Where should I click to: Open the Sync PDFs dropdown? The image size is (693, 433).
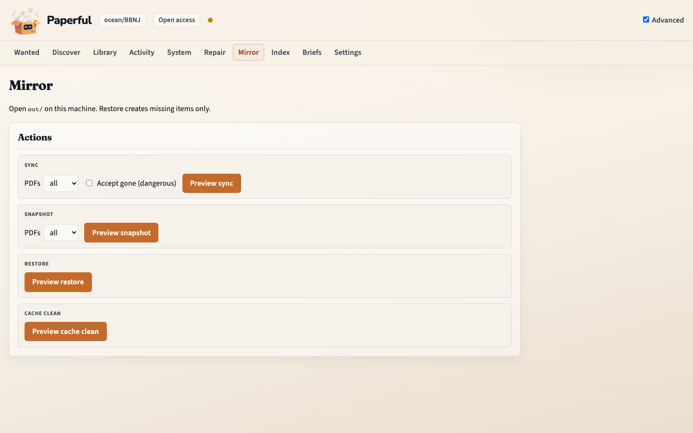[61, 183]
